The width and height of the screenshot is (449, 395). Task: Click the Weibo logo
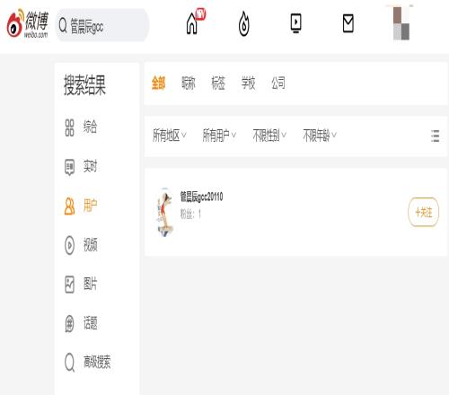pos(28,23)
